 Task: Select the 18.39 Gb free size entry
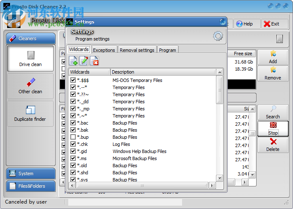coord(244,69)
